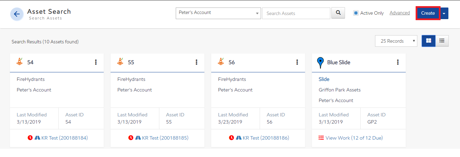The height and width of the screenshot is (157, 460).
Task: Open three-dot menu for asset 55
Action: coord(197,62)
